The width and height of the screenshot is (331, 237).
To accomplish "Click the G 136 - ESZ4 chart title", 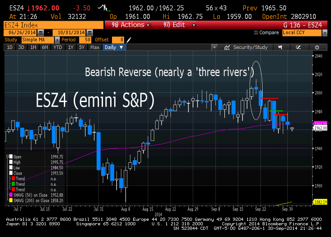I will tap(303, 25).
